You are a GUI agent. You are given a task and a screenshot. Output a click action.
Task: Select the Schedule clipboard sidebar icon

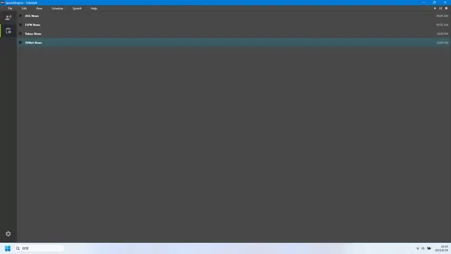tap(8, 31)
